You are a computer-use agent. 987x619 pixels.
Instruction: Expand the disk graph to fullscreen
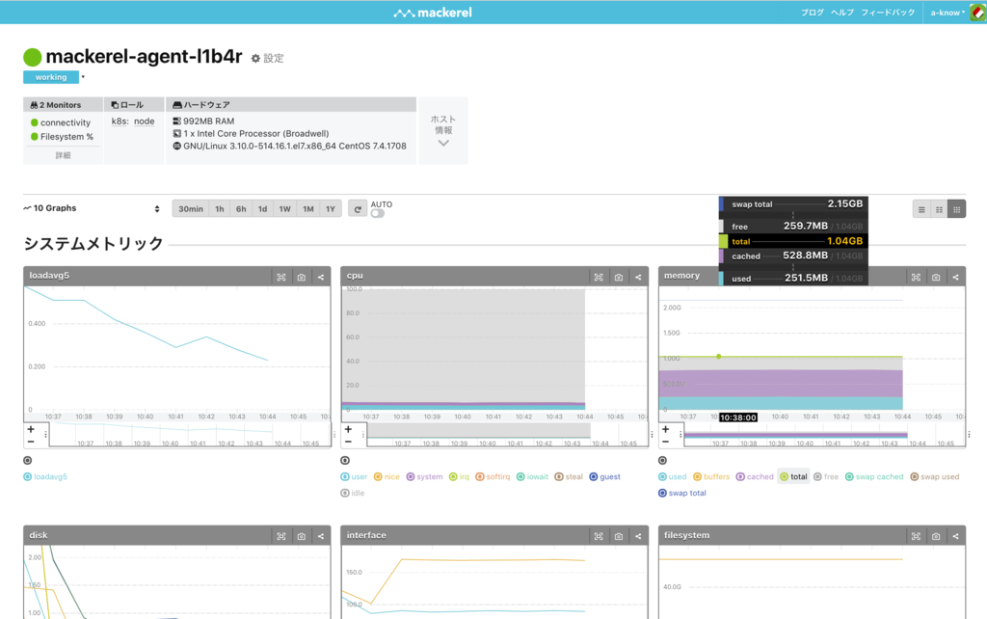(x=281, y=536)
